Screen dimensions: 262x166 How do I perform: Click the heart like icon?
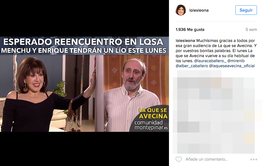click(178, 159)
